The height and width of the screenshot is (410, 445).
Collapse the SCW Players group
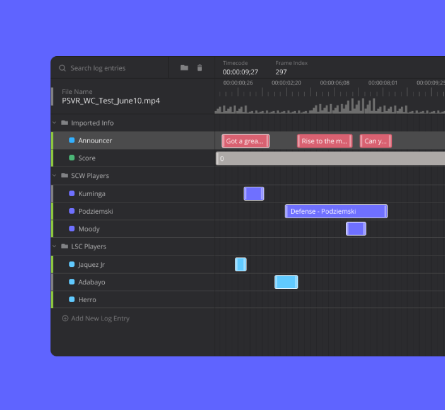pyautogui.click(x=55, y=176)
